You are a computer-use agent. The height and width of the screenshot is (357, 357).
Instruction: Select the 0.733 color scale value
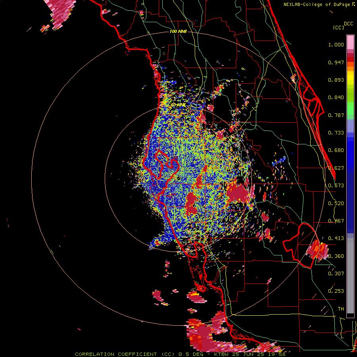pyautogui.click(x=336, y=133)
